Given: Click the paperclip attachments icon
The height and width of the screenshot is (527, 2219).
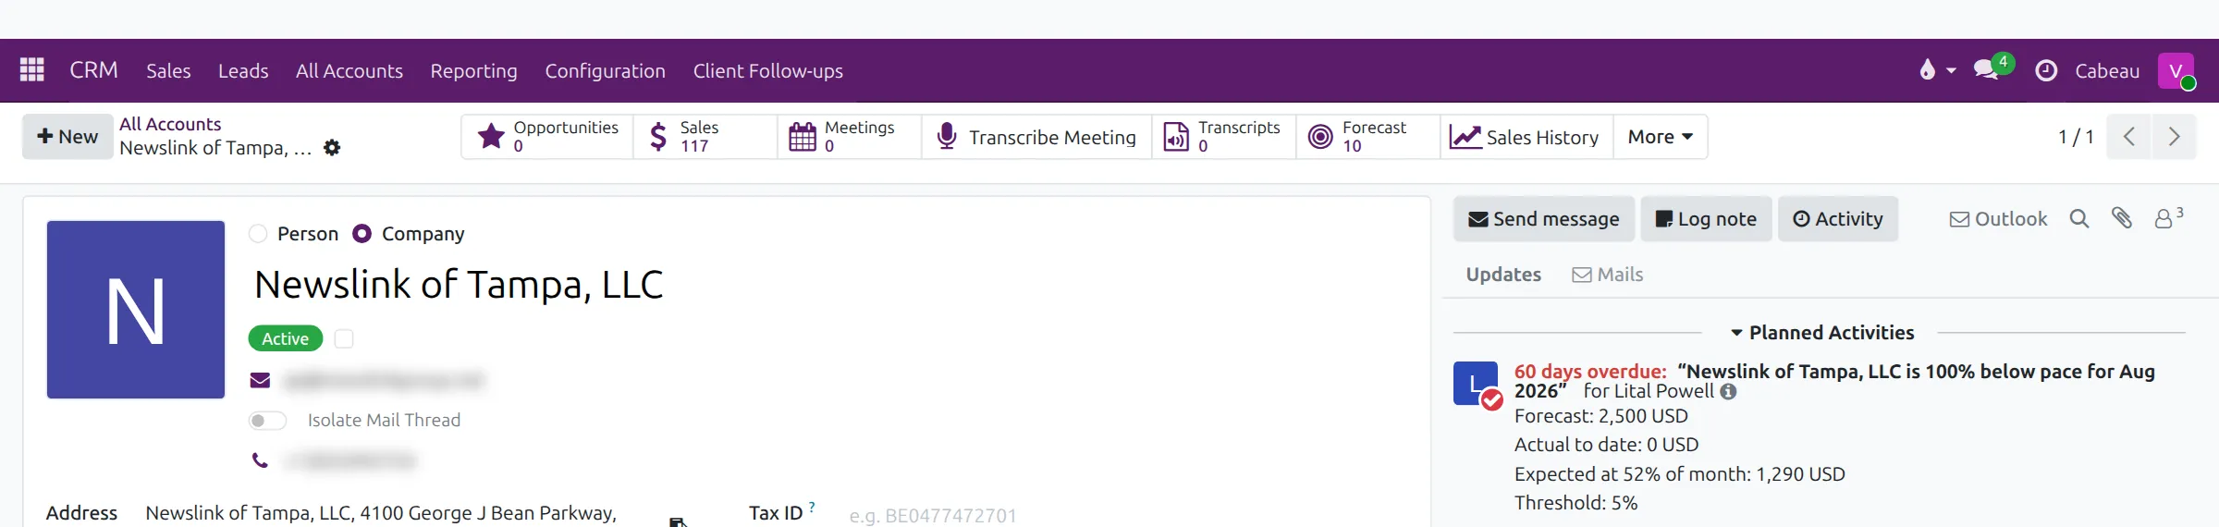Looking at the screenshot, I should (x=2122, y=218).
